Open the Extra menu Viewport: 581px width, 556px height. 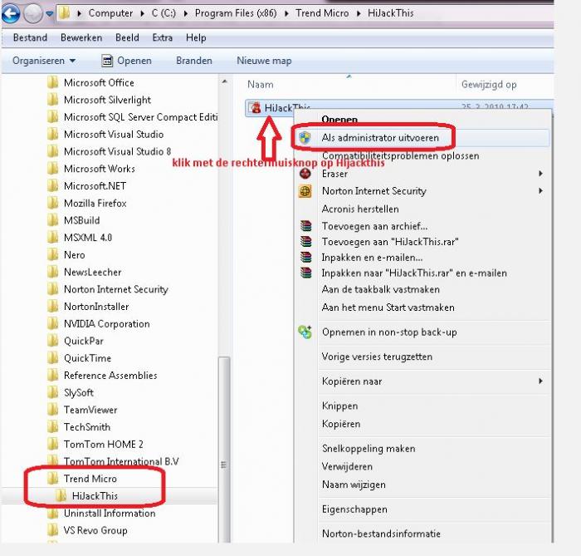coord(163,38)
